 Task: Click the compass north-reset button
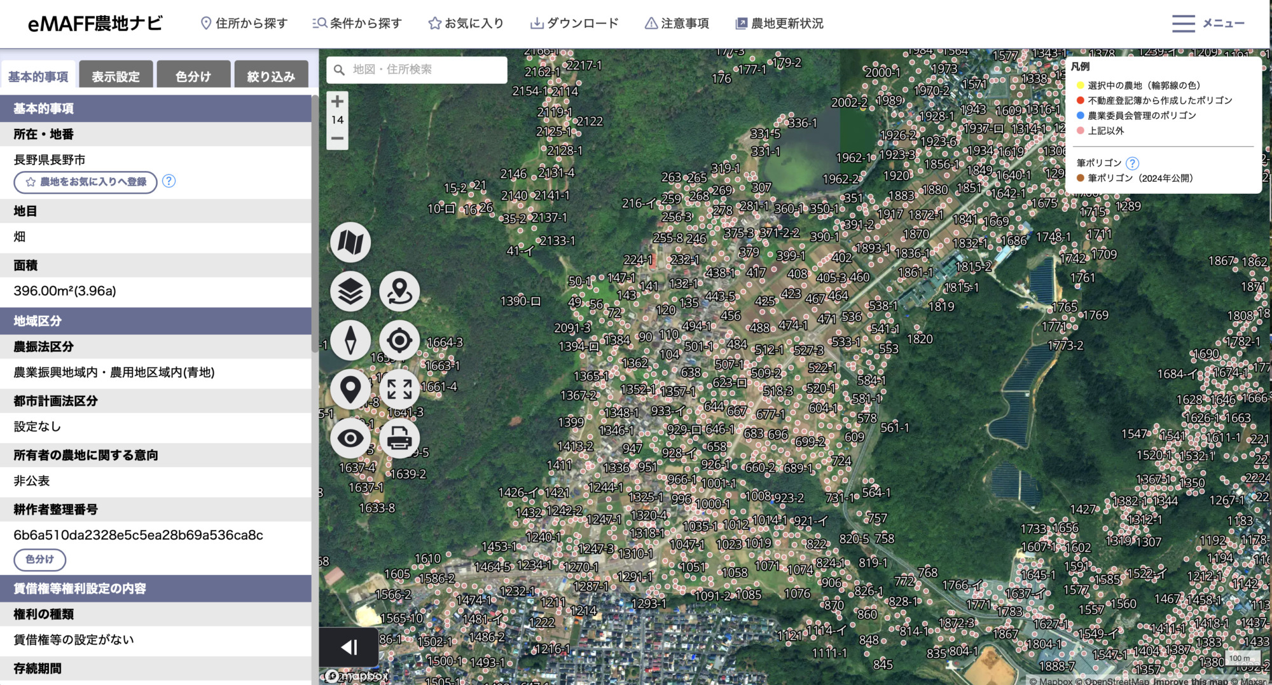(350, 341)
